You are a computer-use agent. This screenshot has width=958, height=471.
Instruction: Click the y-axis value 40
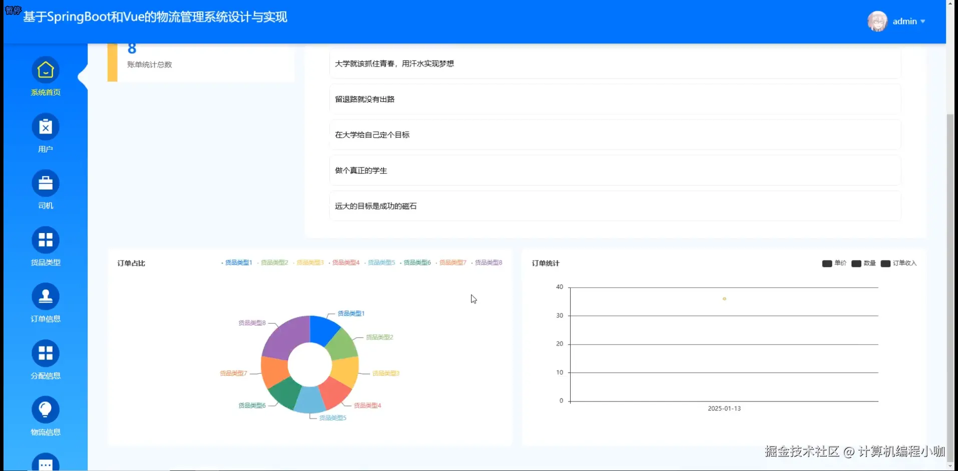pyautogui.click(x=560, y=287)
